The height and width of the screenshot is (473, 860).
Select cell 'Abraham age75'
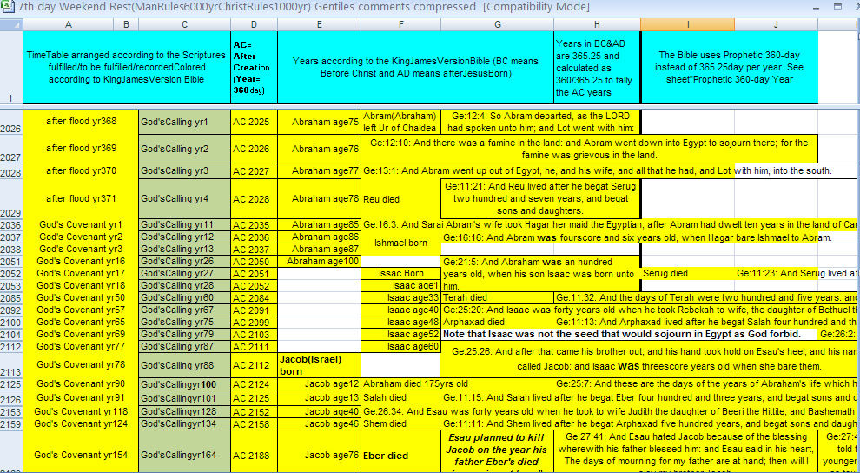pos(319,121)
